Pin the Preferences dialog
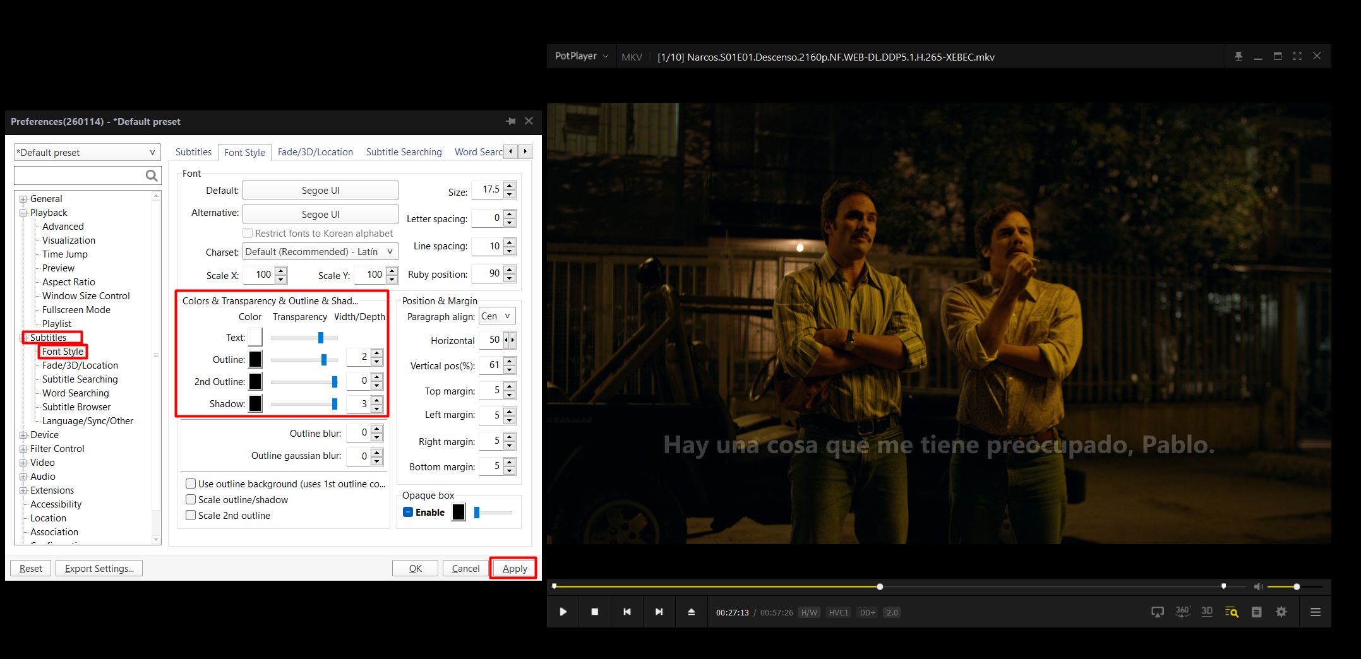 510,121
